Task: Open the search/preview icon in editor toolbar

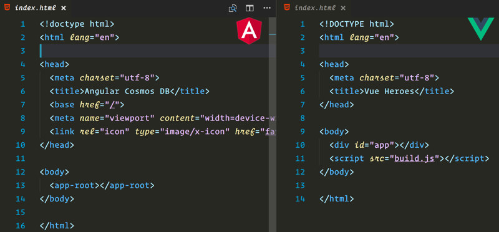Action: coord(233,8)
